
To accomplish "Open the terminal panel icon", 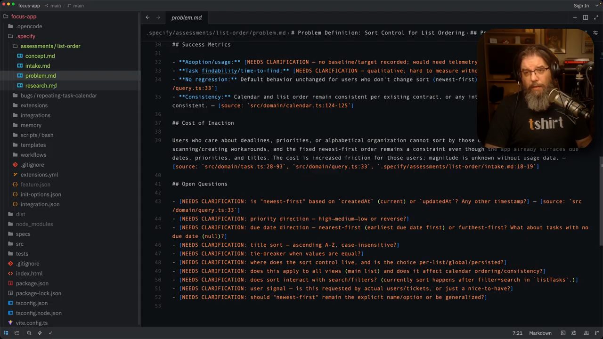I will tap(563, 333).
